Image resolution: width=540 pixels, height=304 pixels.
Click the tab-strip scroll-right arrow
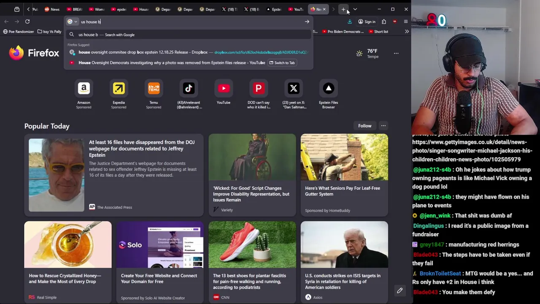tap(333, 9)
